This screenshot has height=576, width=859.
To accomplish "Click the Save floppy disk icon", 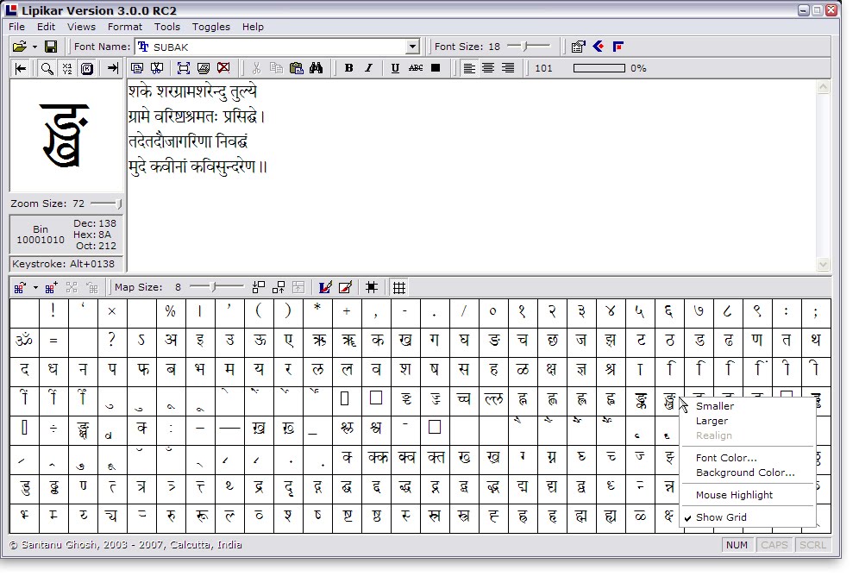I will (51, 47).
